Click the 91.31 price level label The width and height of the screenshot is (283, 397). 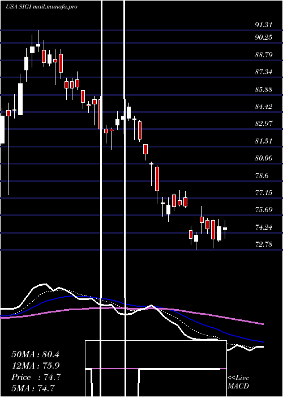pyautogui.click(x=264, y=25)
